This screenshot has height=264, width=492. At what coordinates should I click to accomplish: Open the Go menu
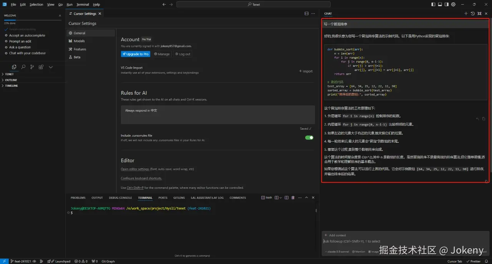coord(60,5)
